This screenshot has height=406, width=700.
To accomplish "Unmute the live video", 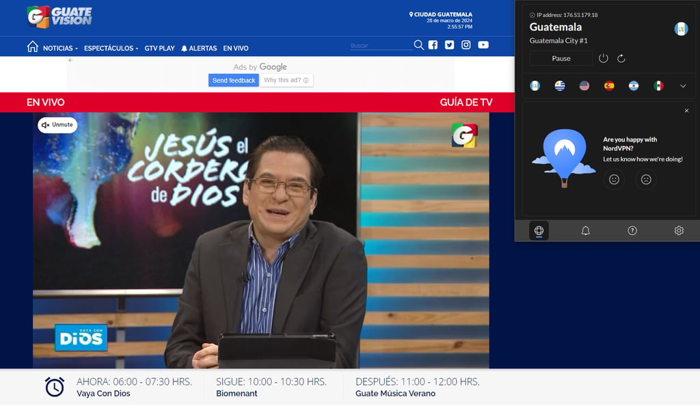I will 57,125.
